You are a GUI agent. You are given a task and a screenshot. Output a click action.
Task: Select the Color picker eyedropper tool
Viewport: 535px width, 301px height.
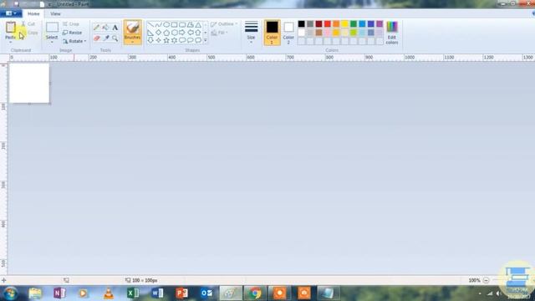click(106, 38)
